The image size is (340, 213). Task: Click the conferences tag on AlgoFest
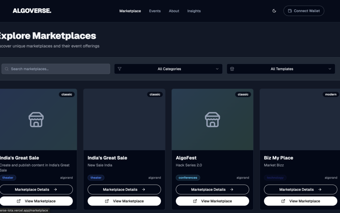click(x=188, y=178)
